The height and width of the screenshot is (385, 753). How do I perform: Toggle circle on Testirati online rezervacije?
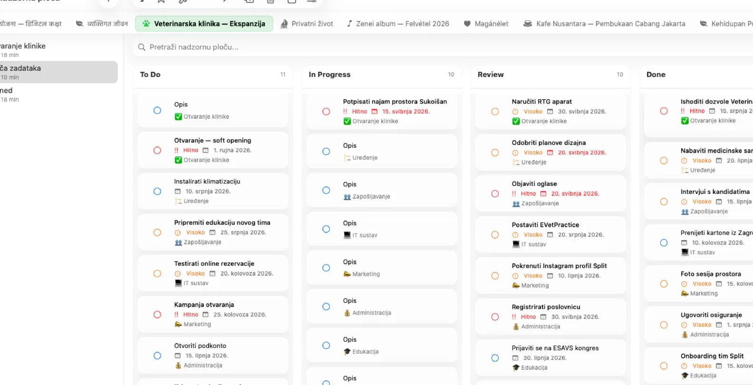(157, 274)
